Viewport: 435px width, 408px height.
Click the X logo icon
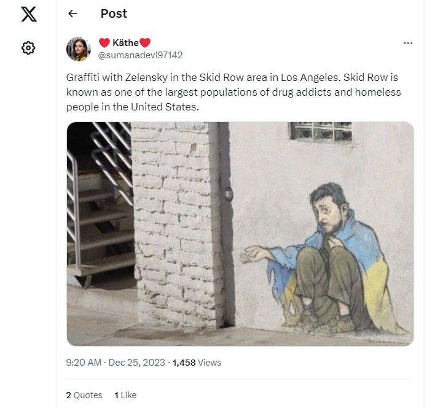pos(29,13)
